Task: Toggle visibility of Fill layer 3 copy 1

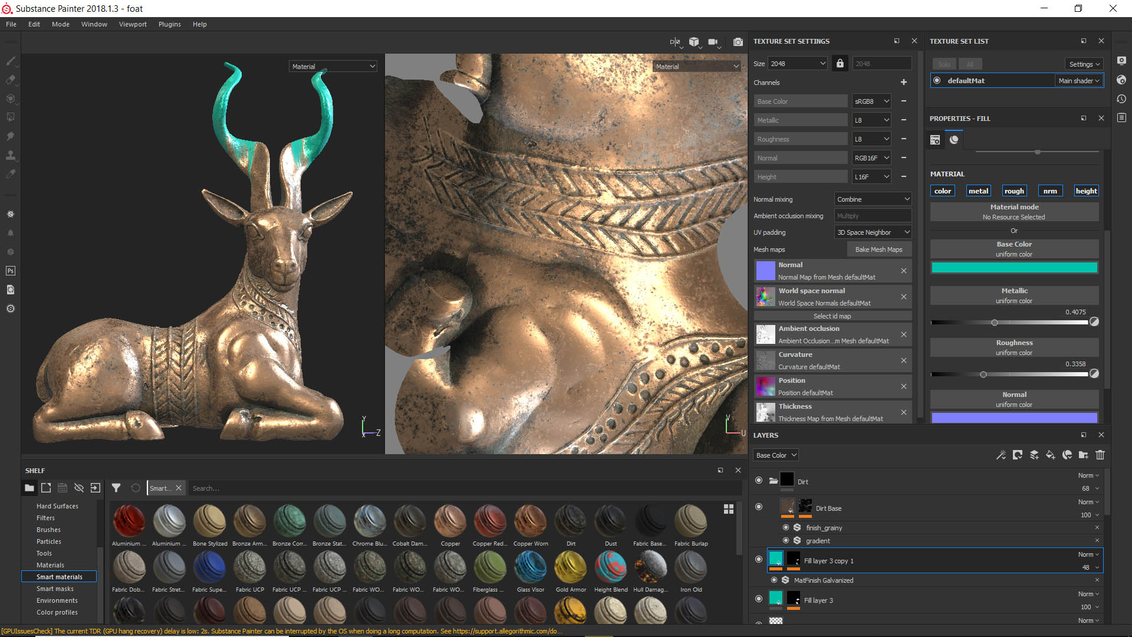Action: 759,559
